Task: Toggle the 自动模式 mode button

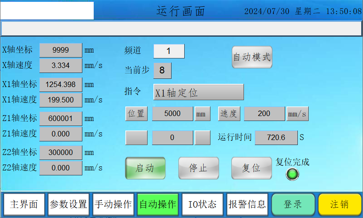Action: pos(252,58)
